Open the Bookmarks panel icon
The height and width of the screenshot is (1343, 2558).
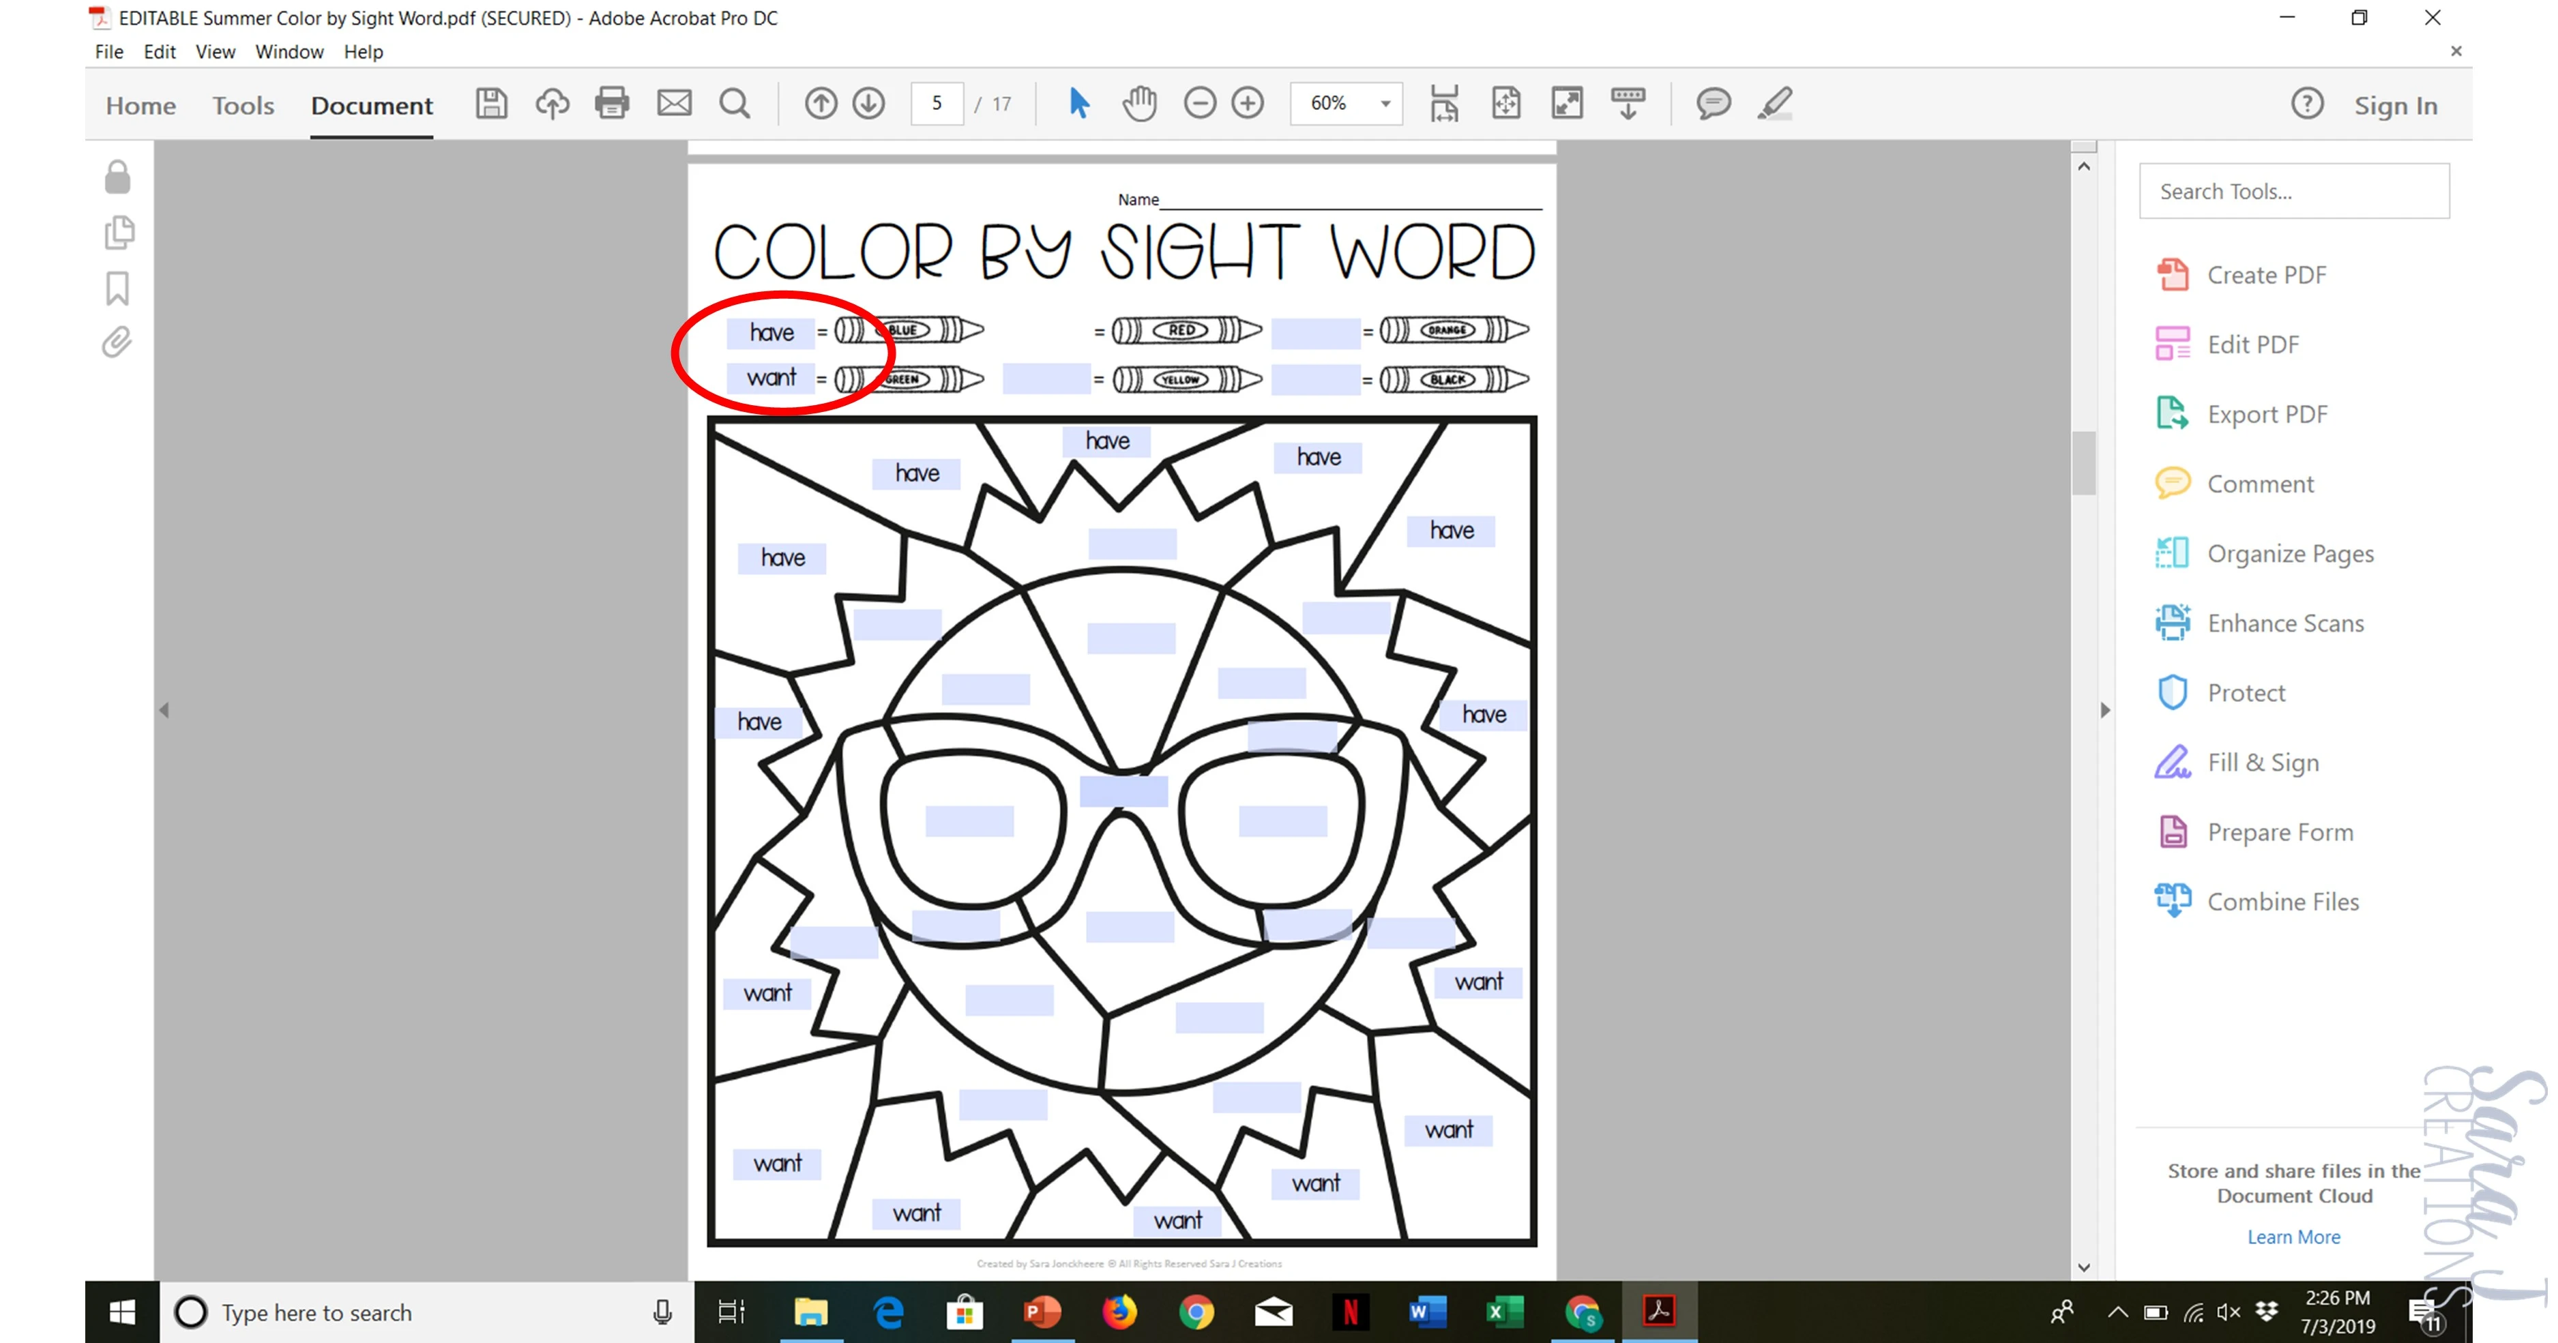tap(117, 289)
